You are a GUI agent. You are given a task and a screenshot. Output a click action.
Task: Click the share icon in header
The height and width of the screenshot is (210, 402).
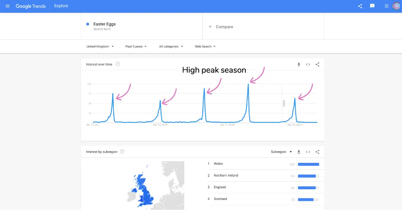pos(360,6)
